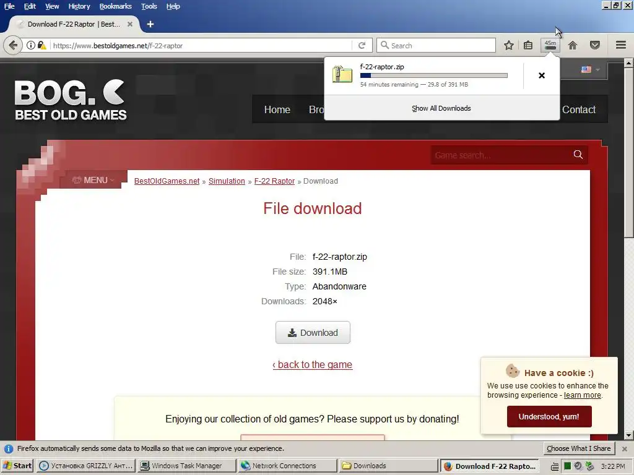Open site information icon in address bar
634x475 pixels.
coord(31,45)
